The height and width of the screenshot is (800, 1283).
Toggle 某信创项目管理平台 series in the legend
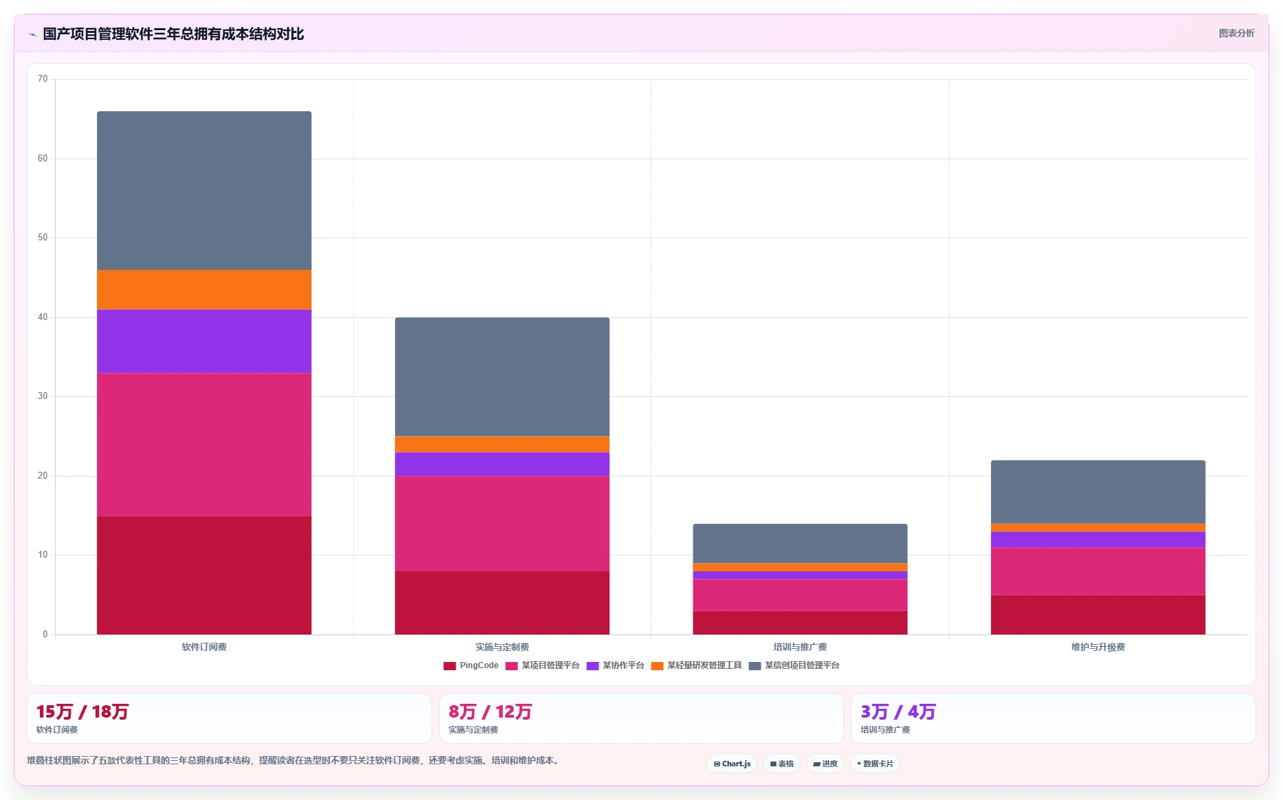(x=794, y=665)
